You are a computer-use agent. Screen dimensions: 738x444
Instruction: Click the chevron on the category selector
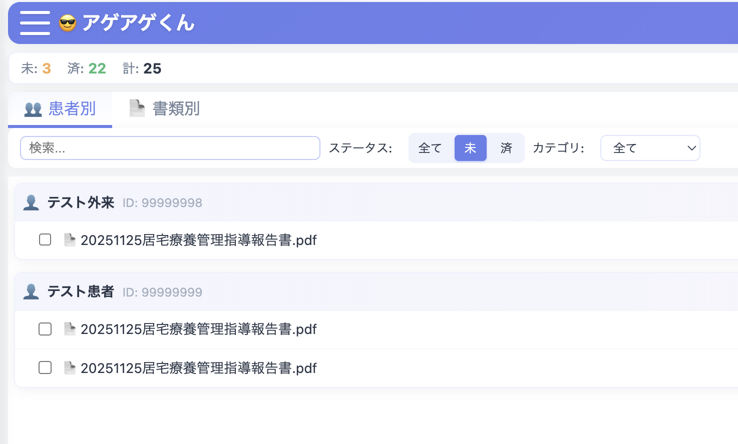(691, 148)
